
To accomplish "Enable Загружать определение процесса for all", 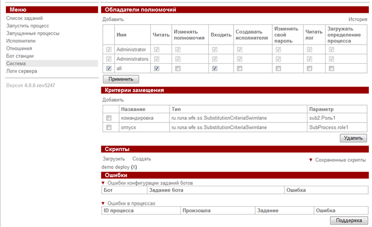I will (332, 68).
